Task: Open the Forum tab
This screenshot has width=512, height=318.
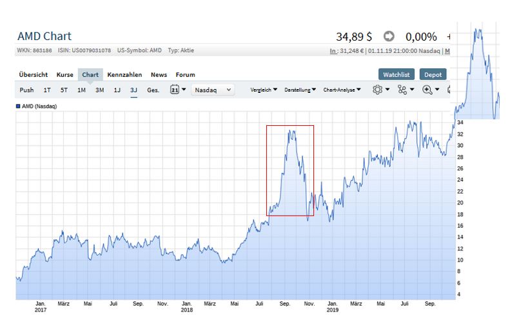Action: tap(185, 74)
